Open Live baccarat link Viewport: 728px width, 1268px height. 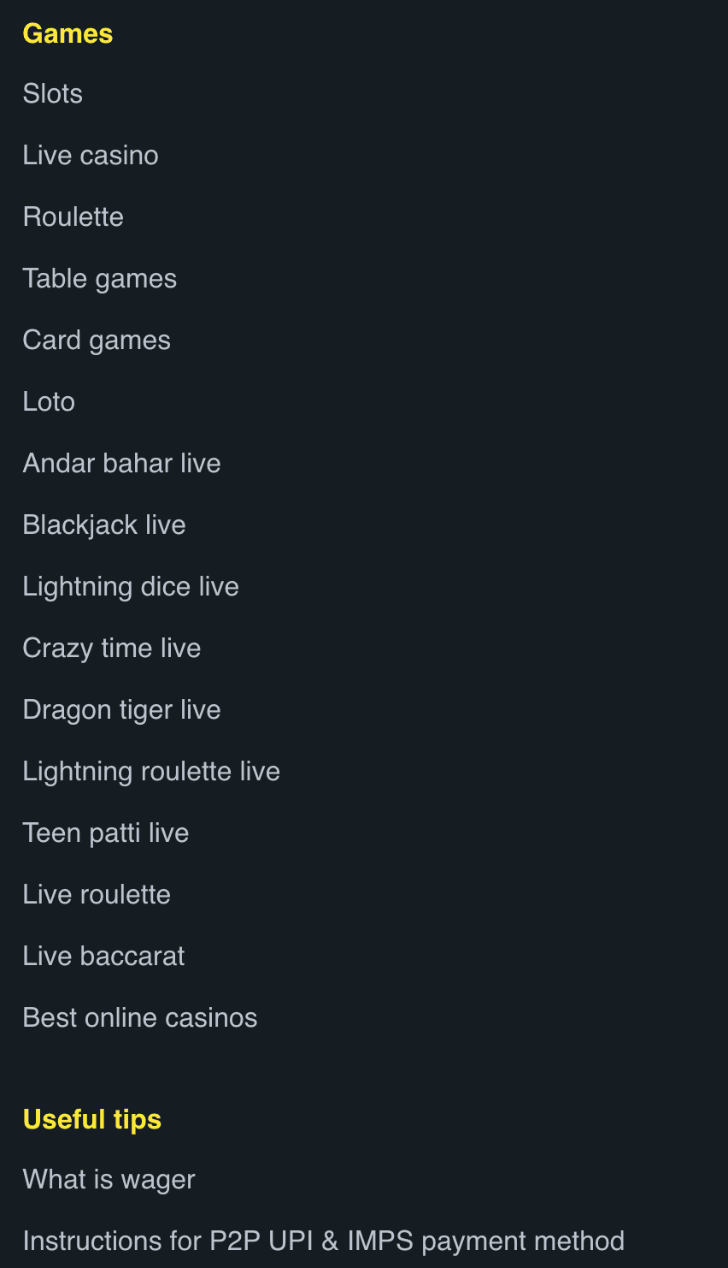(103, 956)
